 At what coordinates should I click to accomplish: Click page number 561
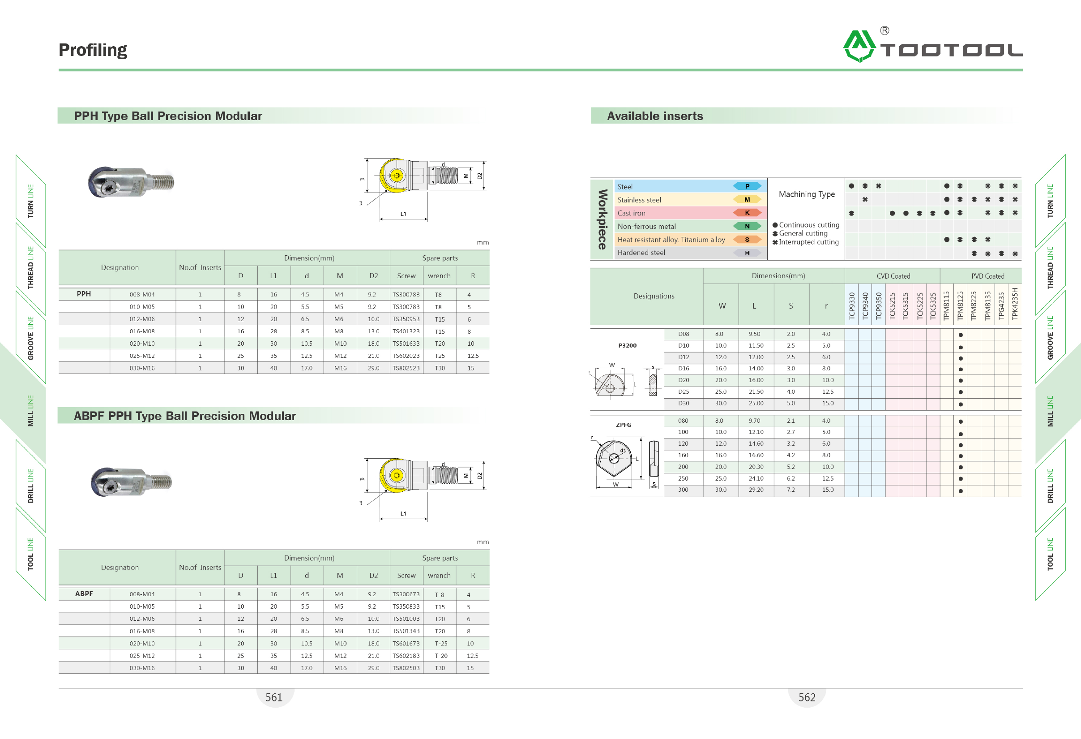[274, 698]
